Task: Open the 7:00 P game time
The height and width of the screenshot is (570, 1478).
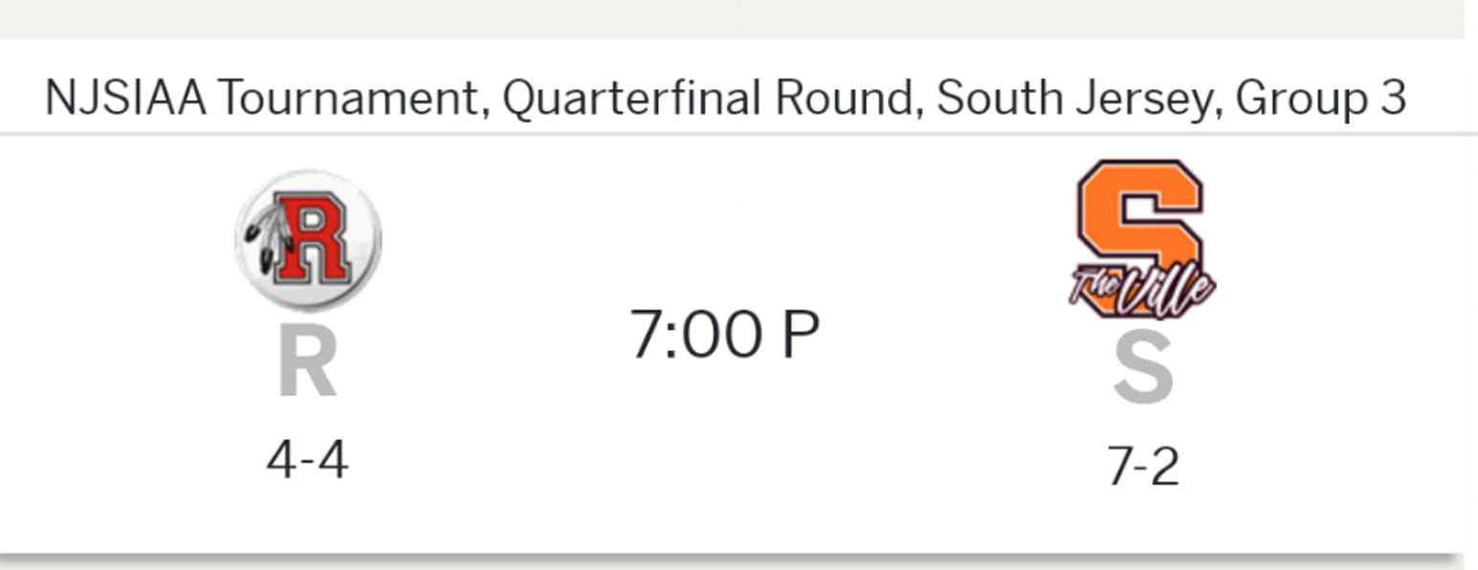Action: [724, 335]
